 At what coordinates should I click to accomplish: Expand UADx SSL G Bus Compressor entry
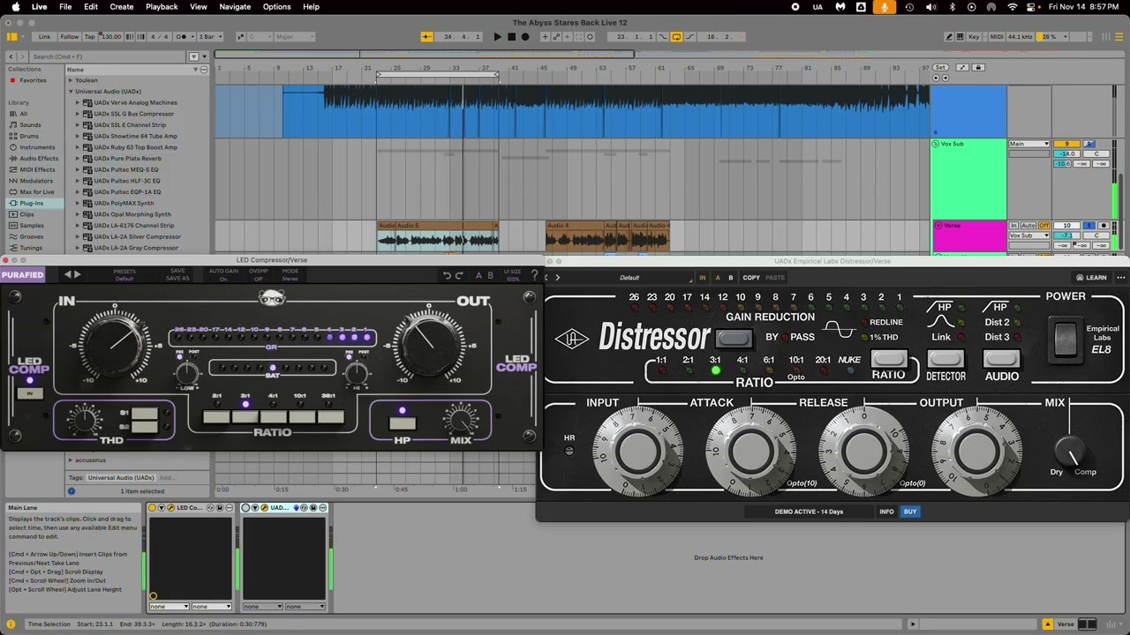[78, 114]
